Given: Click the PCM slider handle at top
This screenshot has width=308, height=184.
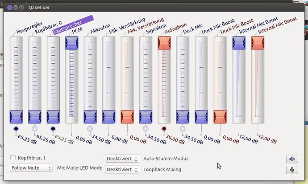Looking at the screenshot, I should point(72,43).
